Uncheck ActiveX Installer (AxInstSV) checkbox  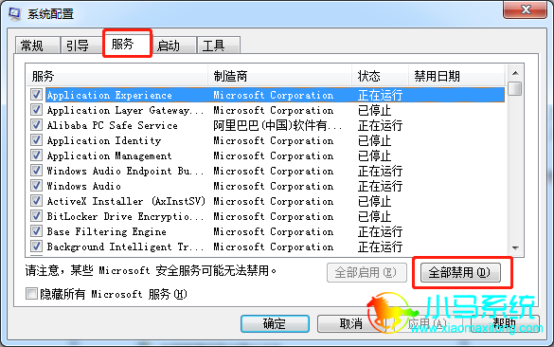click(x=36, y=201)
